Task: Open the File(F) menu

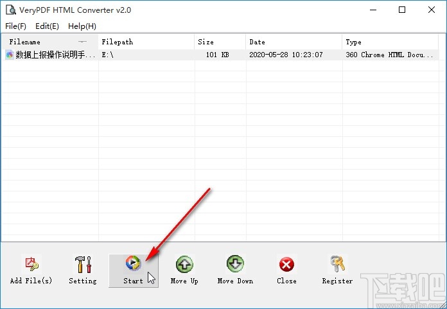Action: 15,26
